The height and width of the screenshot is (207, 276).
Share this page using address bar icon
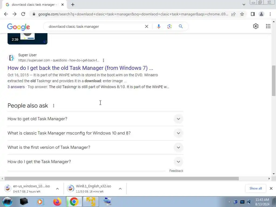point(234,14)
